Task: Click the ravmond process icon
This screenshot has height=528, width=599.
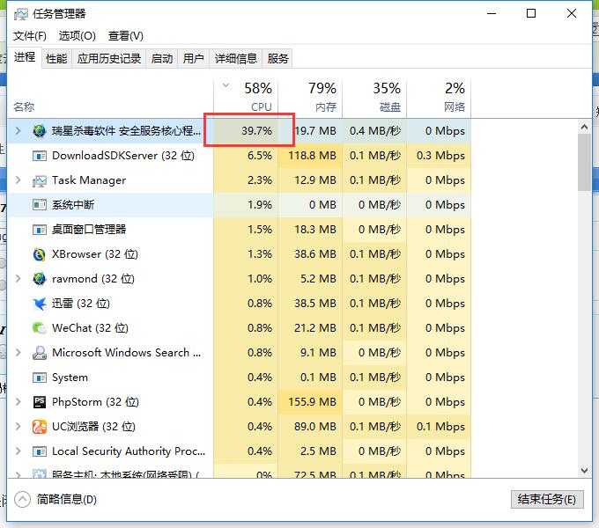Action: [40, 279]
